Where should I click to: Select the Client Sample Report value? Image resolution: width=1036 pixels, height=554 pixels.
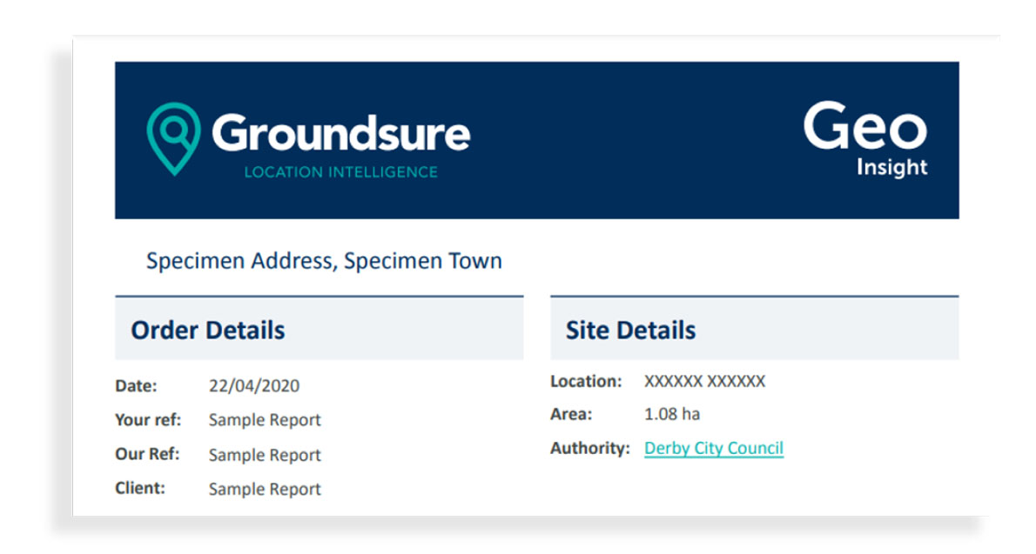pos(265,490)
